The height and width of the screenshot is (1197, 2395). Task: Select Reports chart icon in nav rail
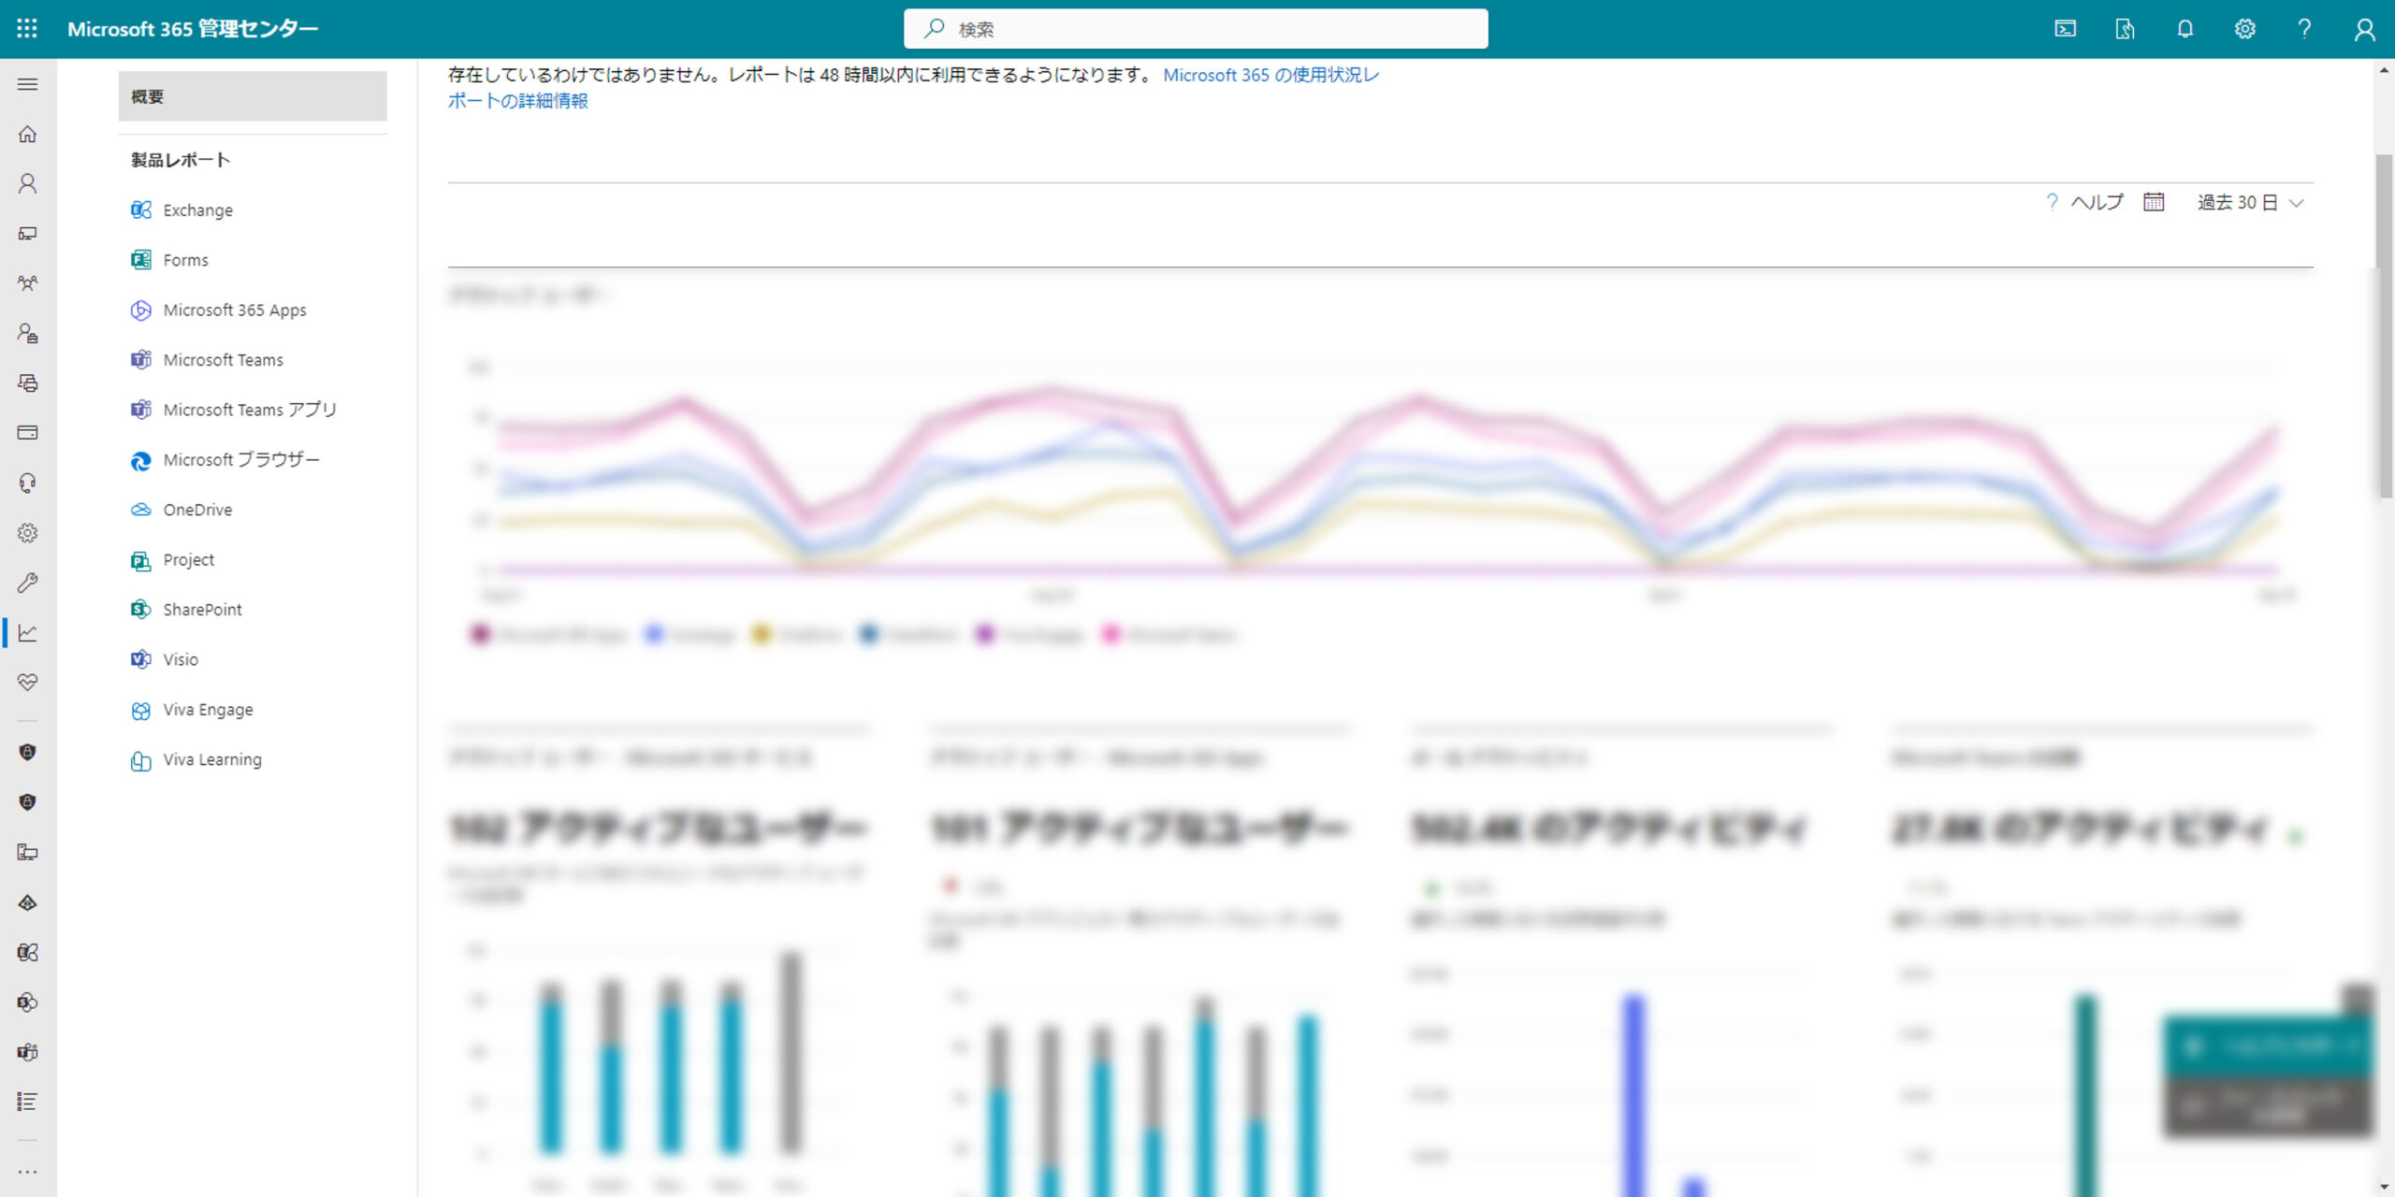[x=28, y=633]
